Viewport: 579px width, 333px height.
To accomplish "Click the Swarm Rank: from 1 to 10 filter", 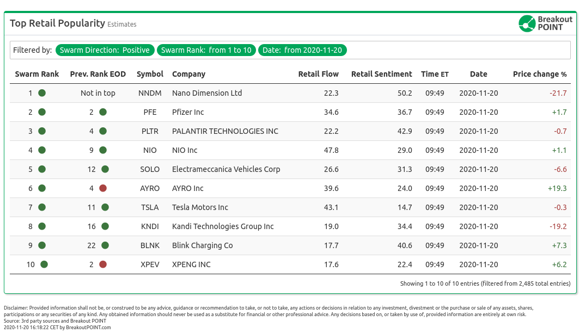I will [206, 50].
